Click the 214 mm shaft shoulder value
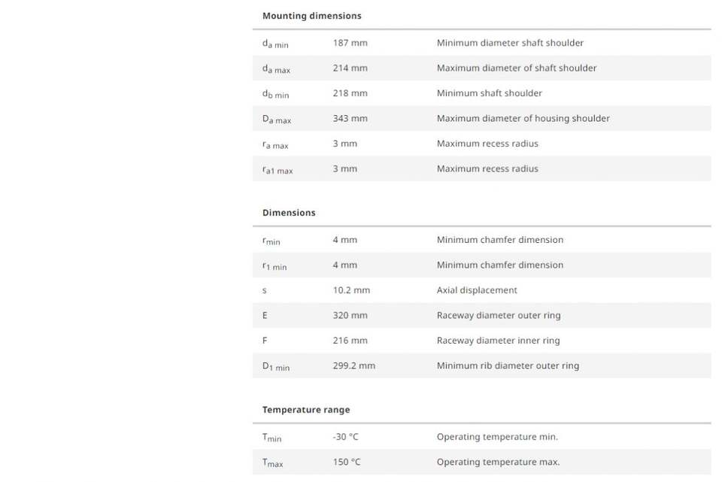Viewport: 722px width, 482px height. pyautogui.click(x=350, y=68)
